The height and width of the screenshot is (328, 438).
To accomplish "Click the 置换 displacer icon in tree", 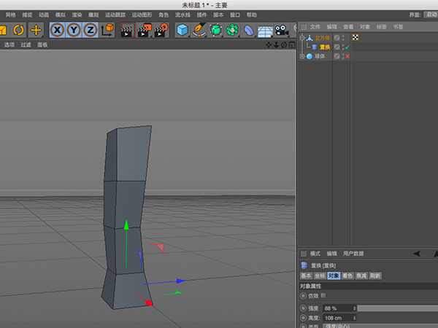I will [x=314, y=47].
